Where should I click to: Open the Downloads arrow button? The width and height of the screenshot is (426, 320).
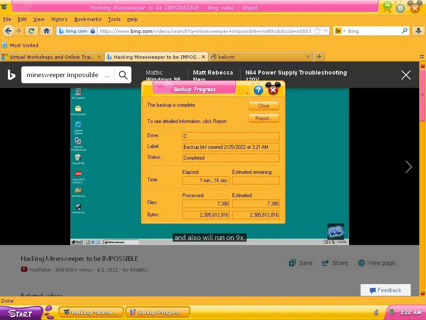(419, 31)
